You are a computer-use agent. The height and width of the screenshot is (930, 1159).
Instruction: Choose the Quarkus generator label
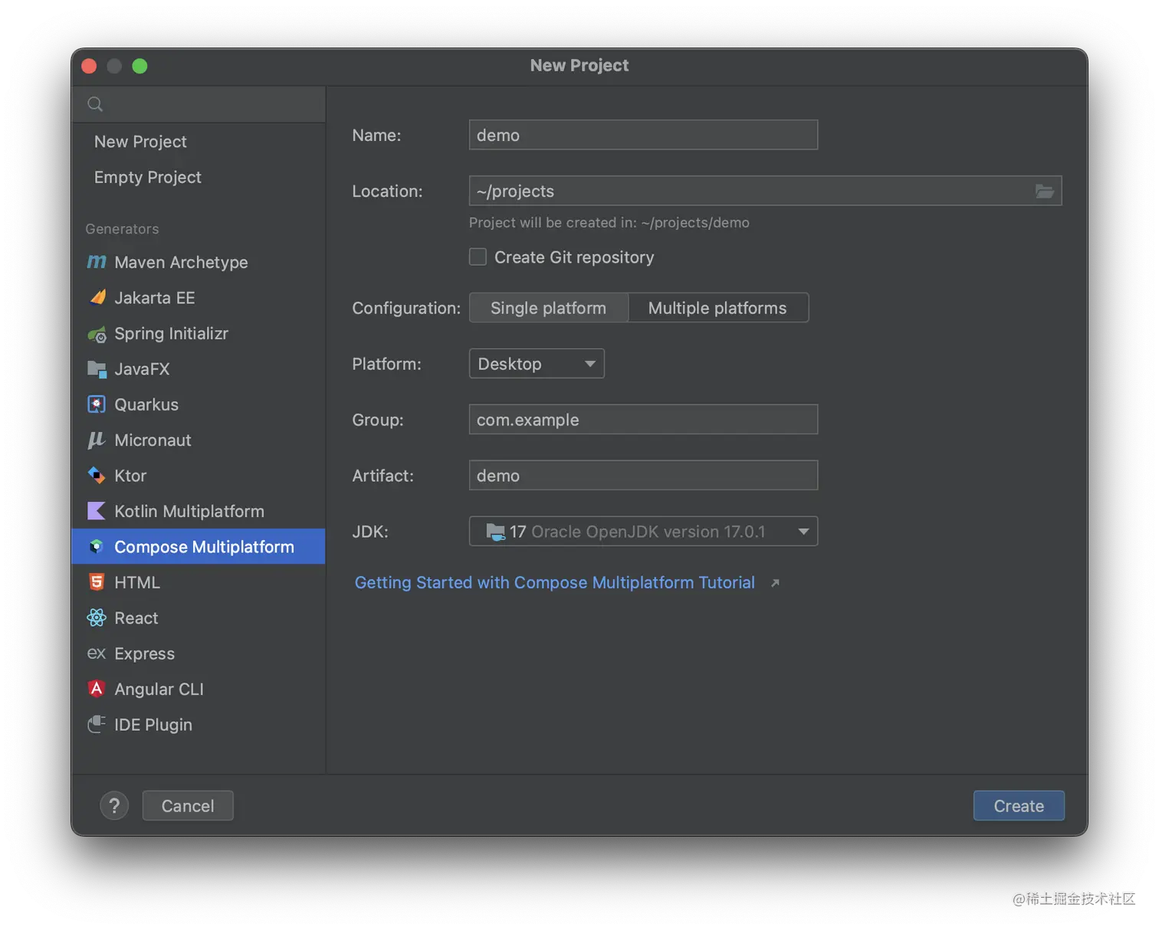tap(146, 404)
